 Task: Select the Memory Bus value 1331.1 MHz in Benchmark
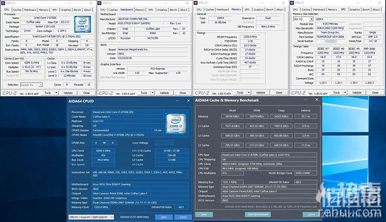pos(233,182)
